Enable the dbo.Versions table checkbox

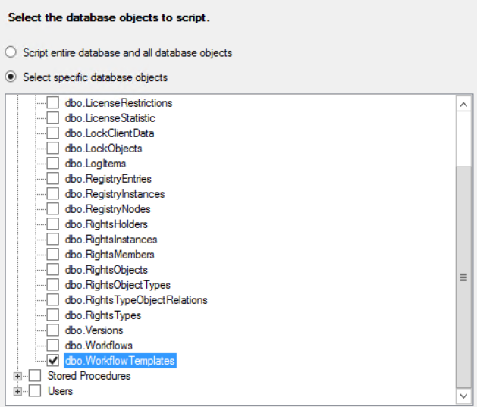point(53,330)
